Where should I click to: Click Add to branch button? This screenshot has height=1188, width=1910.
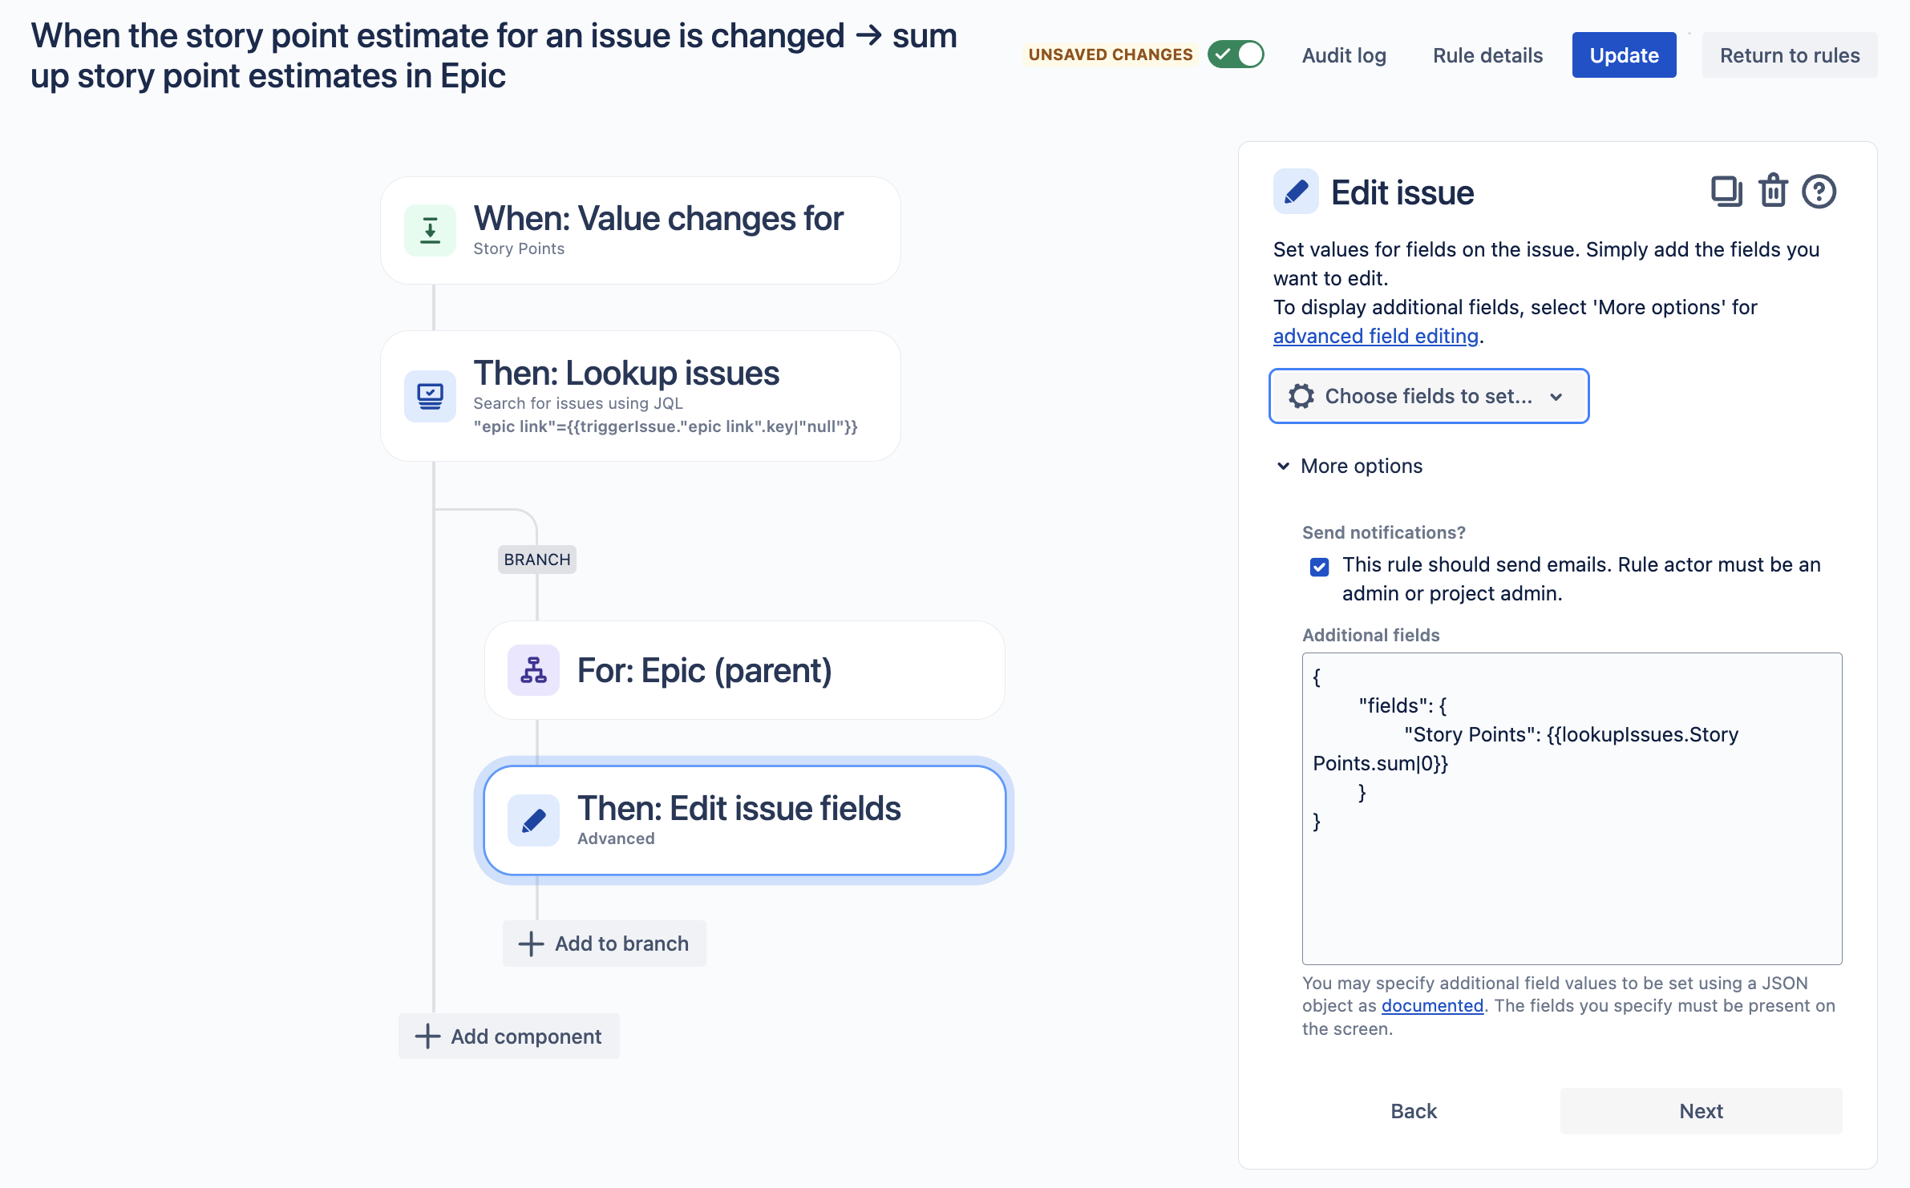tap(605, 944)
